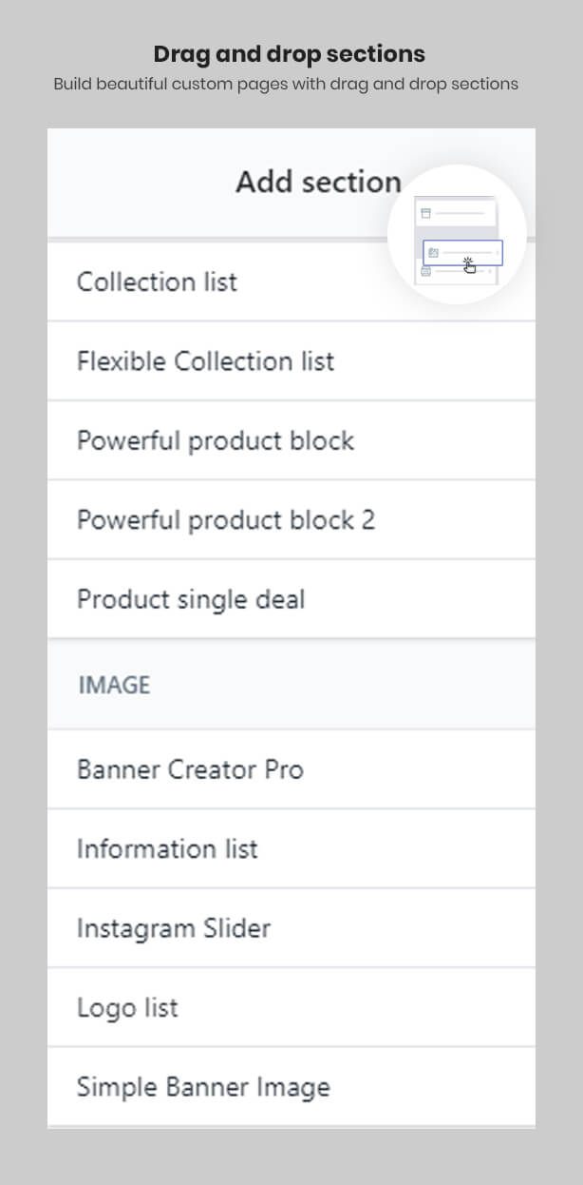Add the Instagram Slider section
Viewport: 583px width, 1185px height.
tap(291, 928)
